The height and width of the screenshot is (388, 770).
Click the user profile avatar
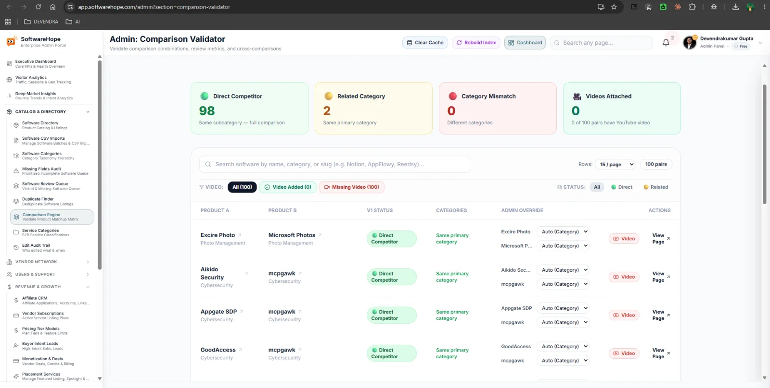(690, 43)
